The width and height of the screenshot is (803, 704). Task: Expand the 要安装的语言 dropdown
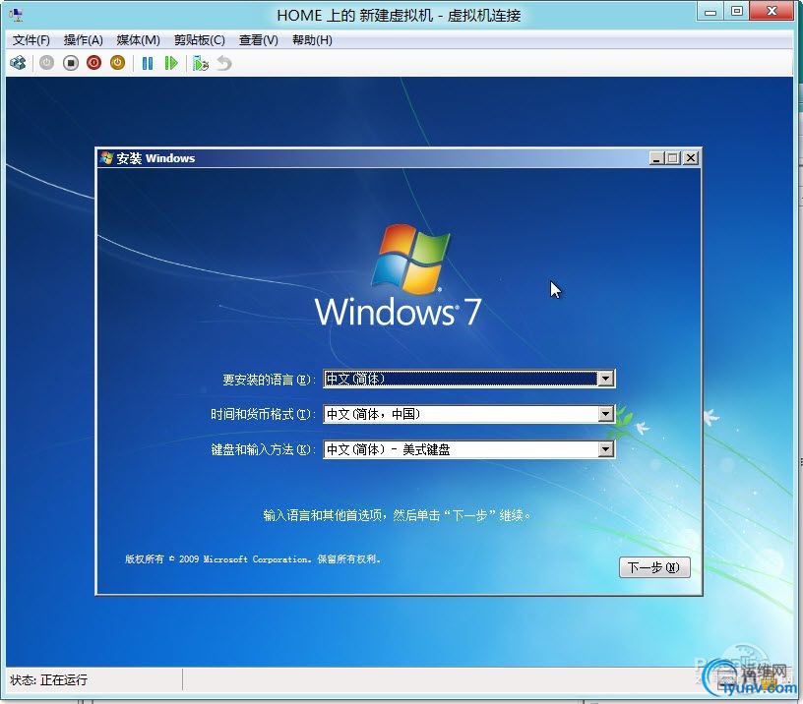(606, 379)
